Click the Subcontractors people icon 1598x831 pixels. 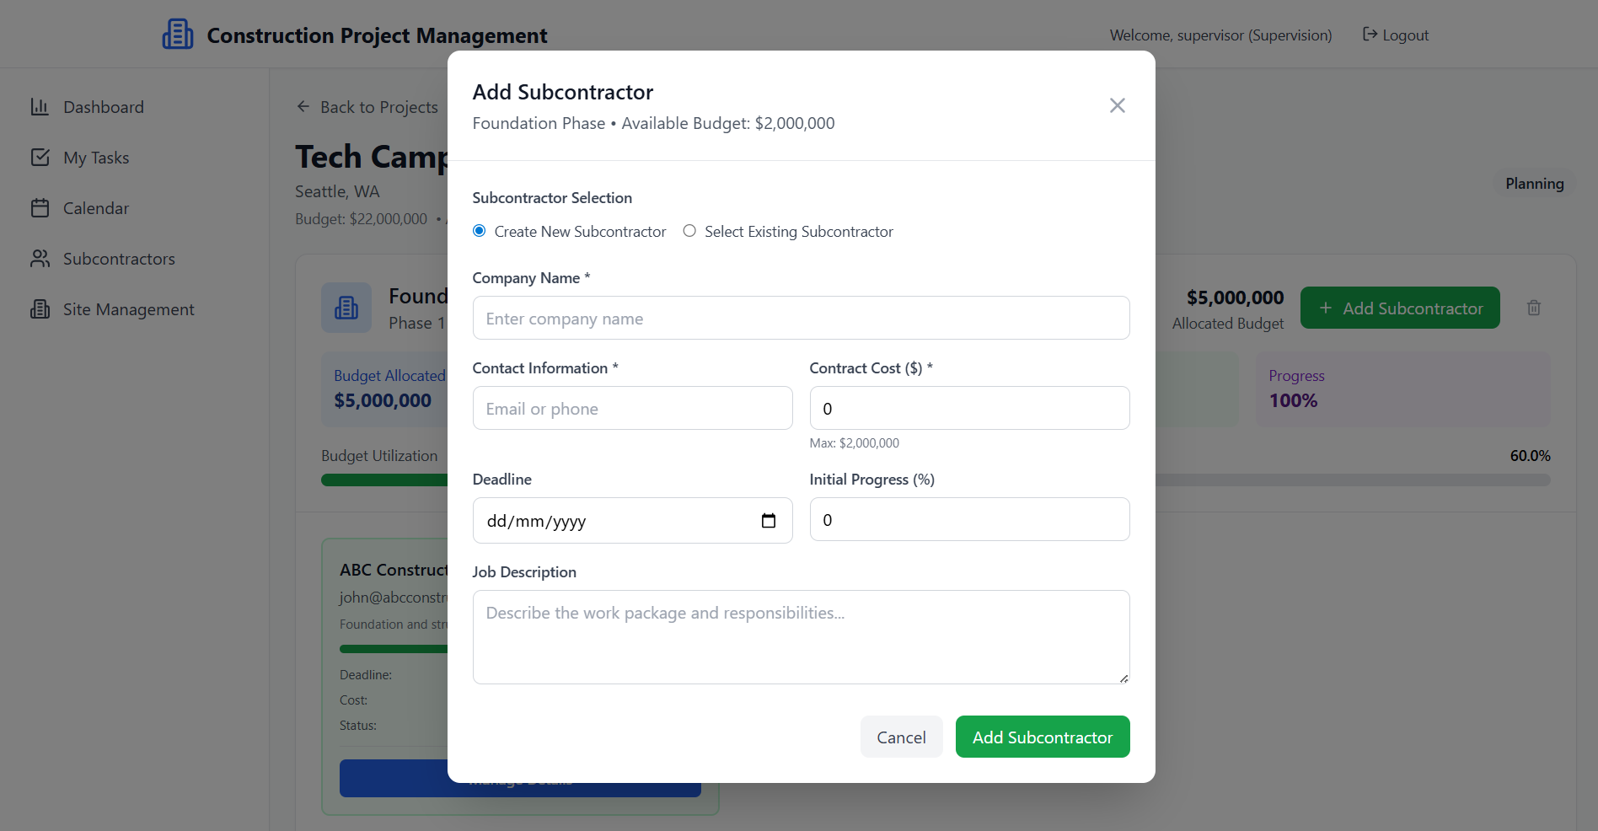click(40, 259)
